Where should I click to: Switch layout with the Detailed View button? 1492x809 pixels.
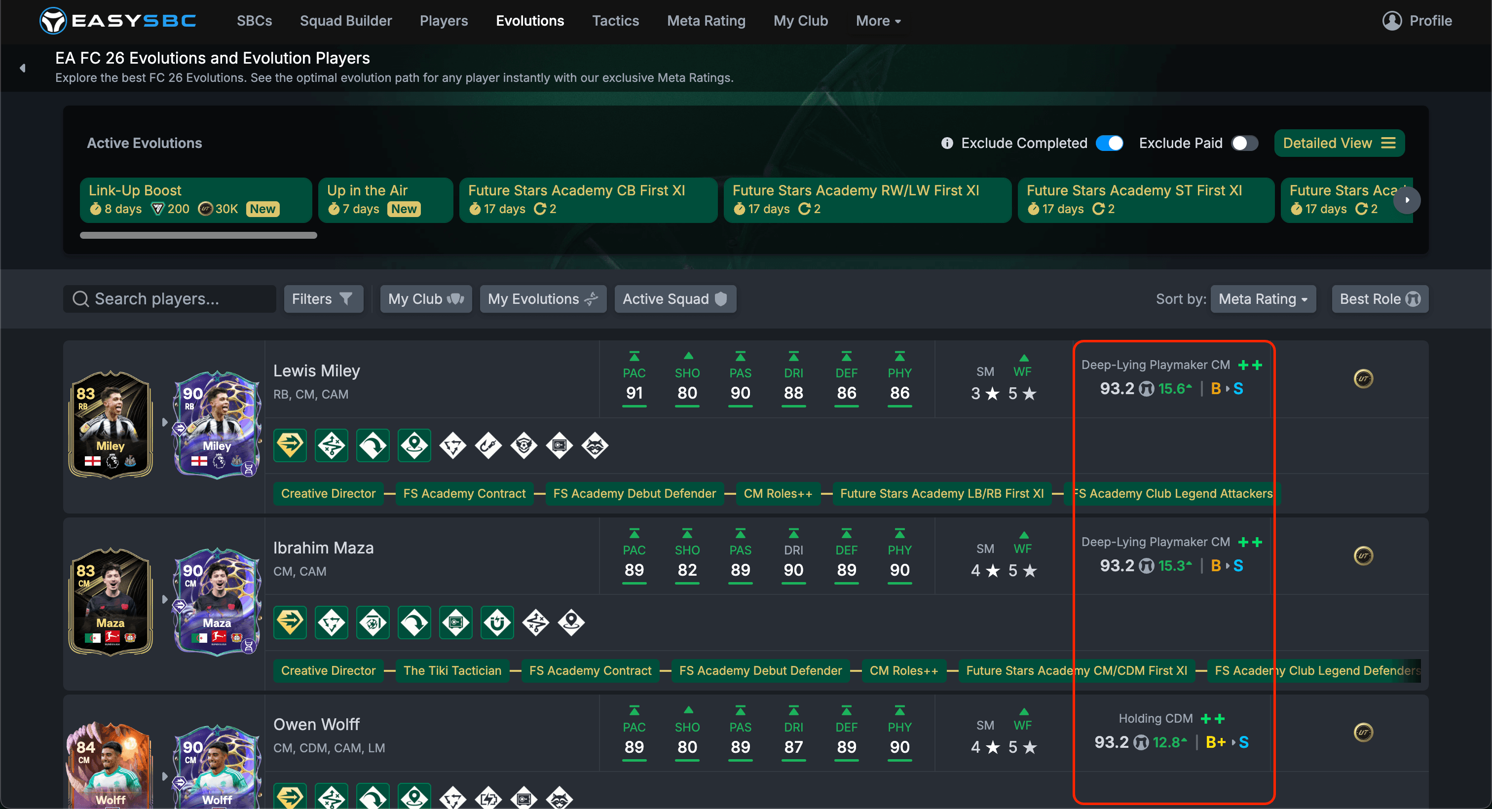coord(1339,143)
